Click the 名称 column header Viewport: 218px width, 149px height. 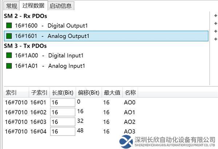tap(130, 92)
